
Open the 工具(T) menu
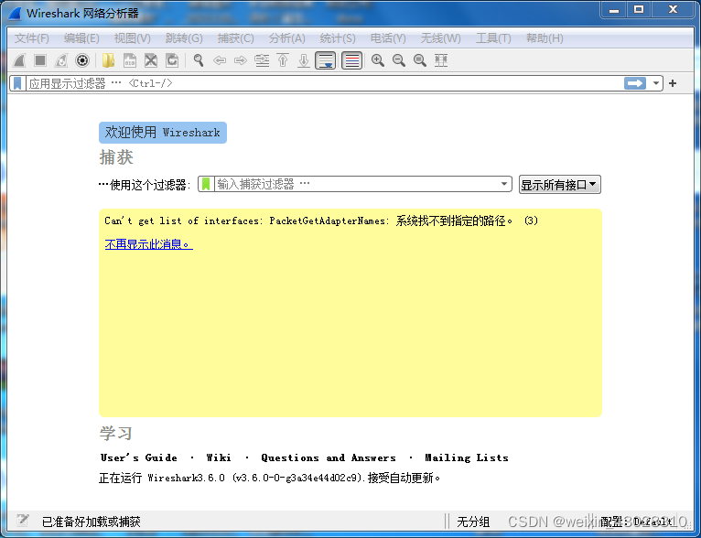[493, 38]
